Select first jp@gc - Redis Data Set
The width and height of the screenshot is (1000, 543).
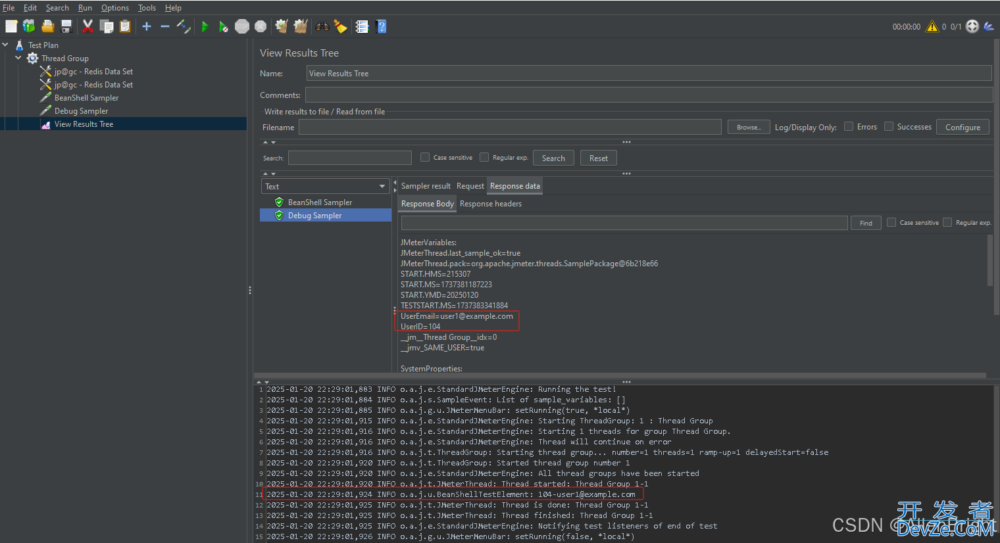[x=93, y=71]
